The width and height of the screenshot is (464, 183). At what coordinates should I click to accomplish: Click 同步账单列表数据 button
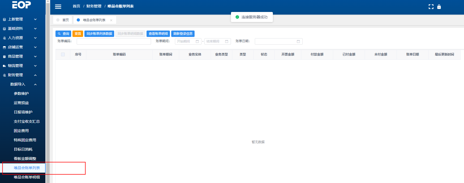99,34
